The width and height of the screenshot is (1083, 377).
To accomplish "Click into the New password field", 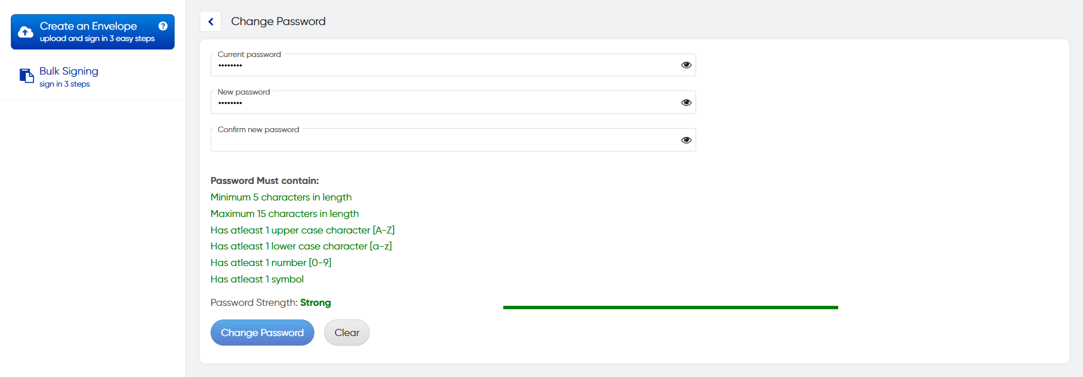I will coord(445,103).
